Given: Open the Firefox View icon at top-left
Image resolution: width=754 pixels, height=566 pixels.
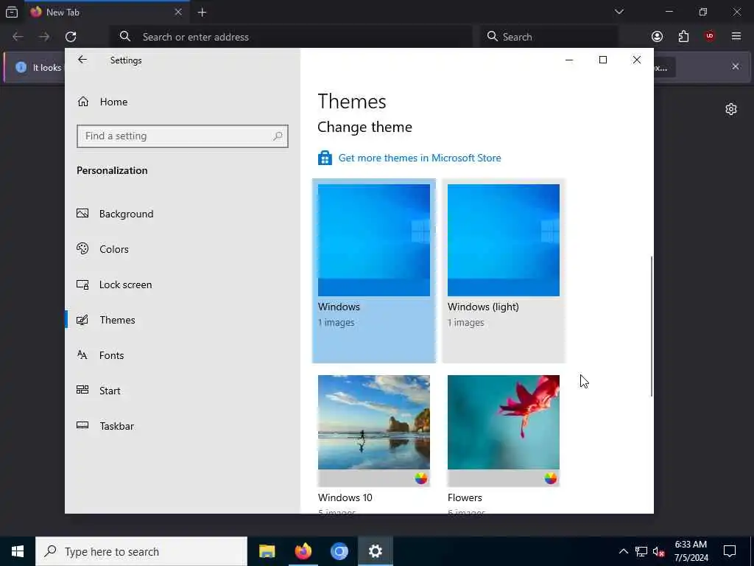Looking at the screenshot, I should [x=12, y=13].
